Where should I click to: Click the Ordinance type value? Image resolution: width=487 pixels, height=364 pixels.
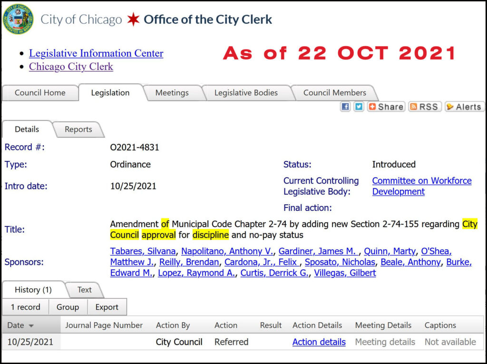[x=130, y=165]
